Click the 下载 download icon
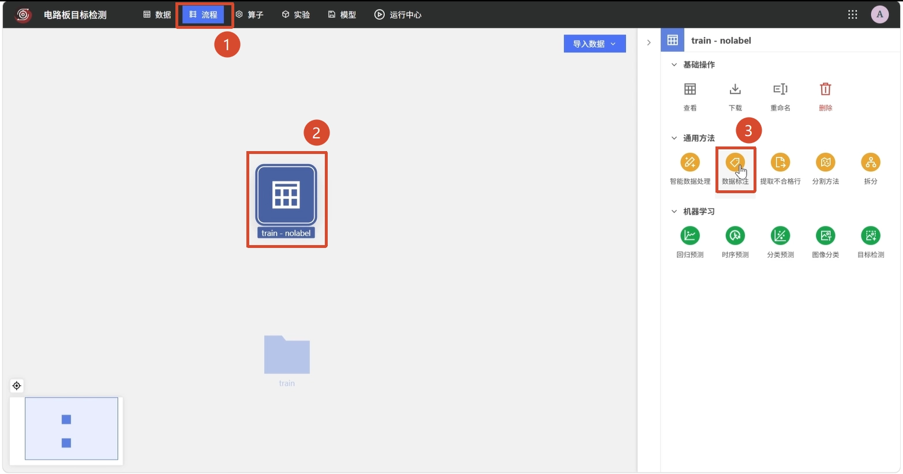Image resolution: width=903 pixels, height=474 pixels. 735,89
